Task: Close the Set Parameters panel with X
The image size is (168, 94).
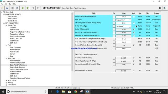Action: [160, 8]
